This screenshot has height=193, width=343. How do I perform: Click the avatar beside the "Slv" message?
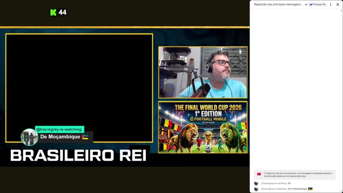256,184
